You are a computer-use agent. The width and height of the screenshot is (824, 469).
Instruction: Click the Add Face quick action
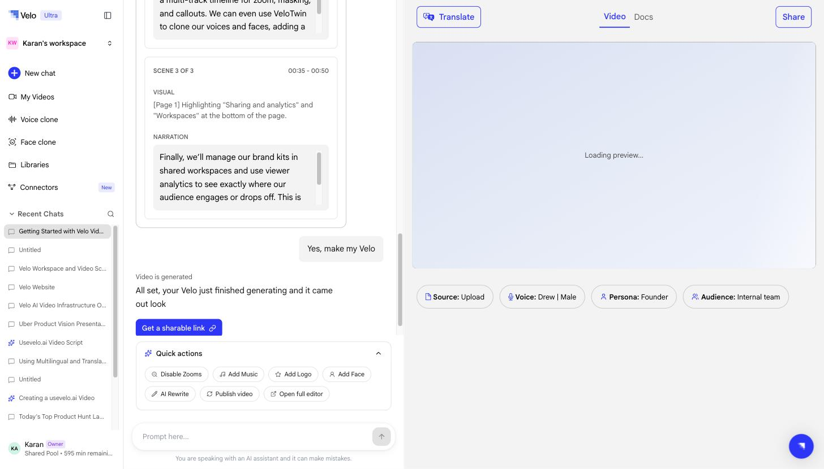pyautogui.click(x=347, y=374)
